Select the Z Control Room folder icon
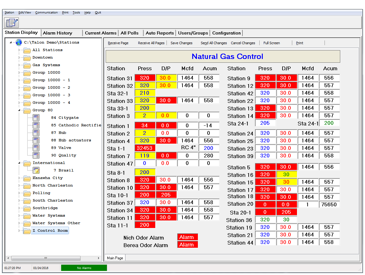365x275 pixels. (x=27, y=231)
